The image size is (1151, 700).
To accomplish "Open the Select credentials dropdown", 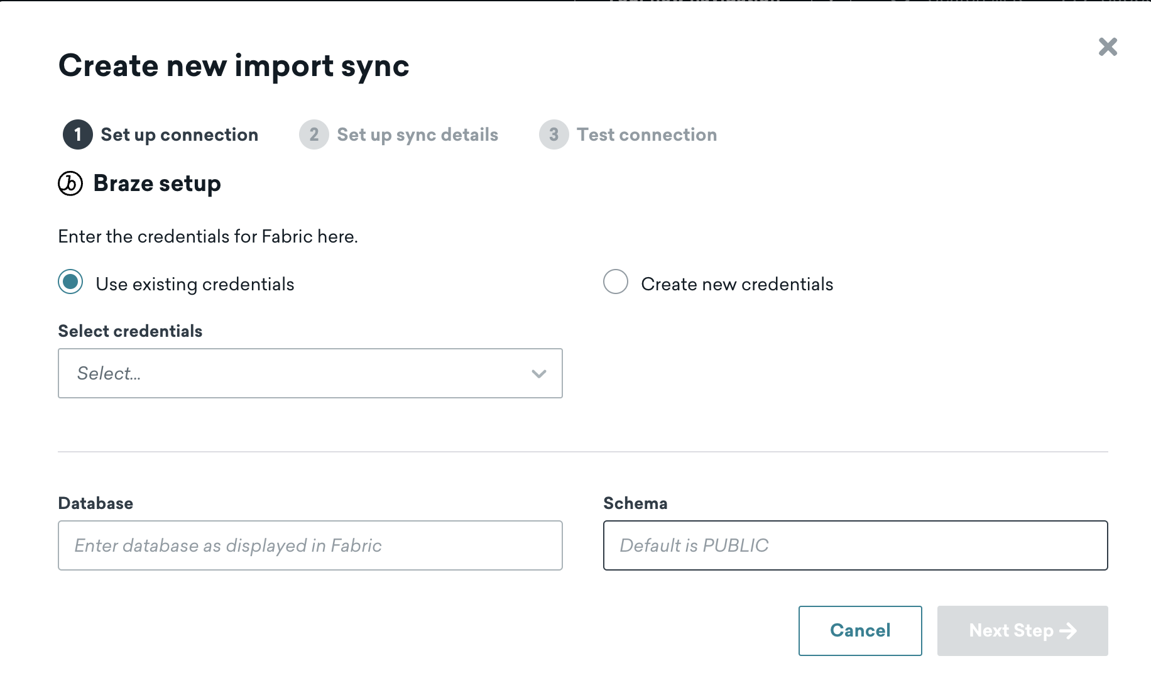I will point(310,373).
